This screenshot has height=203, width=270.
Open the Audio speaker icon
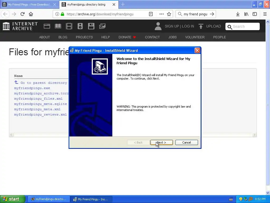(x=80, y=26)
